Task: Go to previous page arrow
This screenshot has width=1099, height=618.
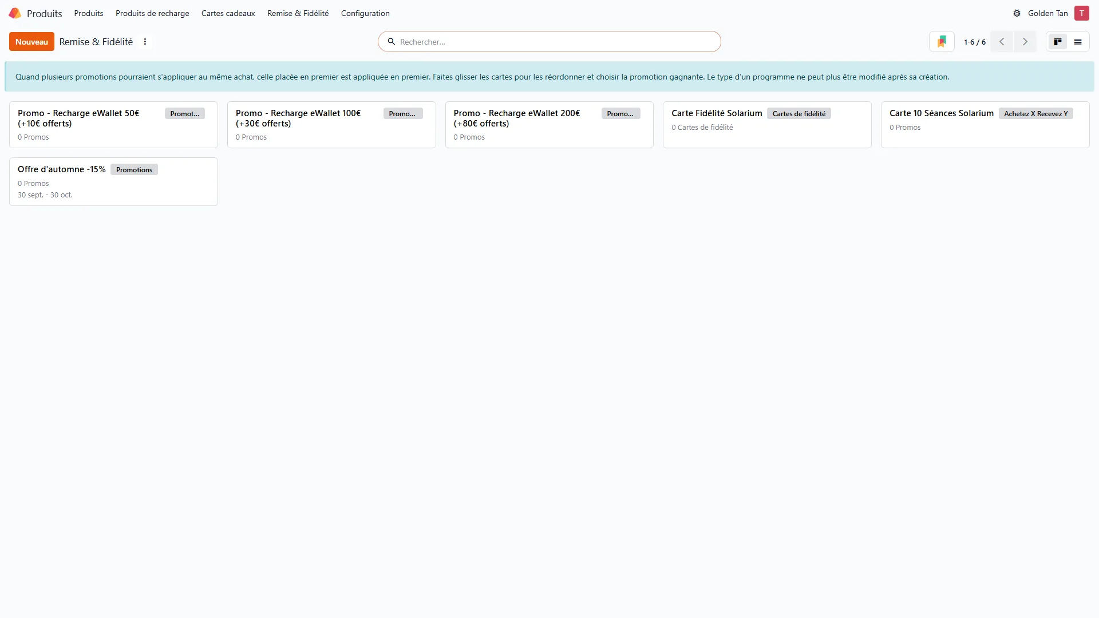Action: pos(1002,42)
